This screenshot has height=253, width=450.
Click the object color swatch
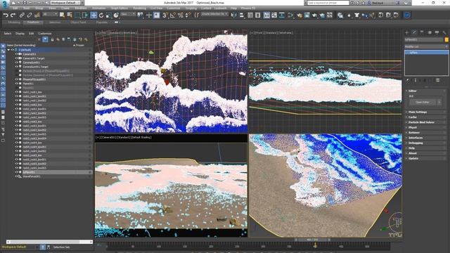point(446,40)
